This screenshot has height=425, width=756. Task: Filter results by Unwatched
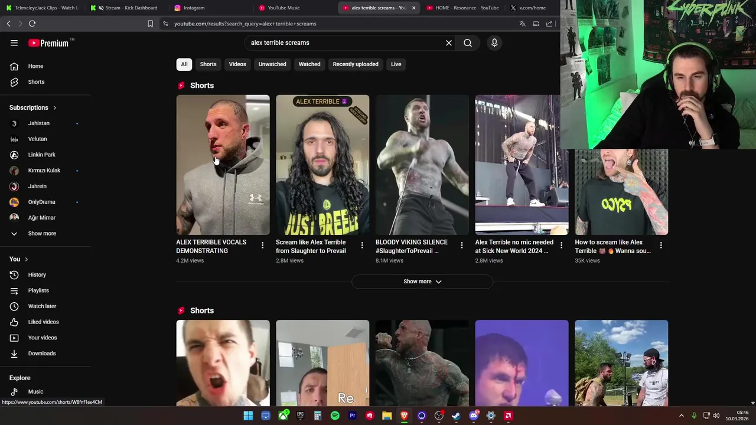pos(272,64)
